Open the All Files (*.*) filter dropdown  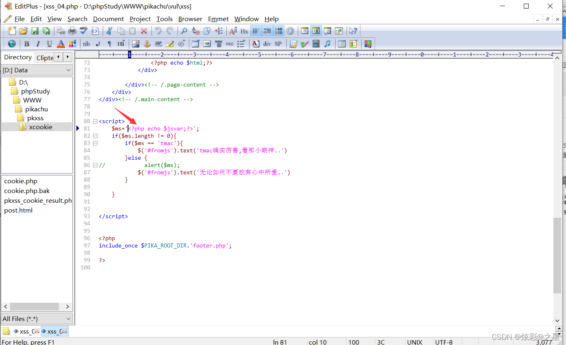coord(37,319)
